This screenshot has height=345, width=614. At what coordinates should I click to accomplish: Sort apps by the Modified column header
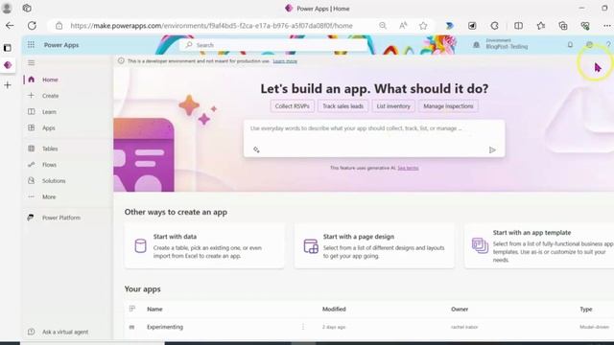pyautogui.click(x=334, y=309)
